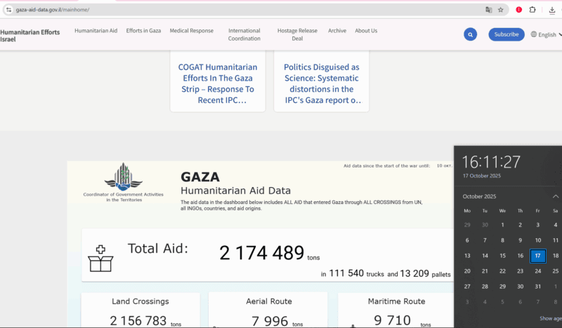Click the calendar previous month up arrow
Image resolution: width=562 pixels, height=328 pixels.
tap(556, 196)
